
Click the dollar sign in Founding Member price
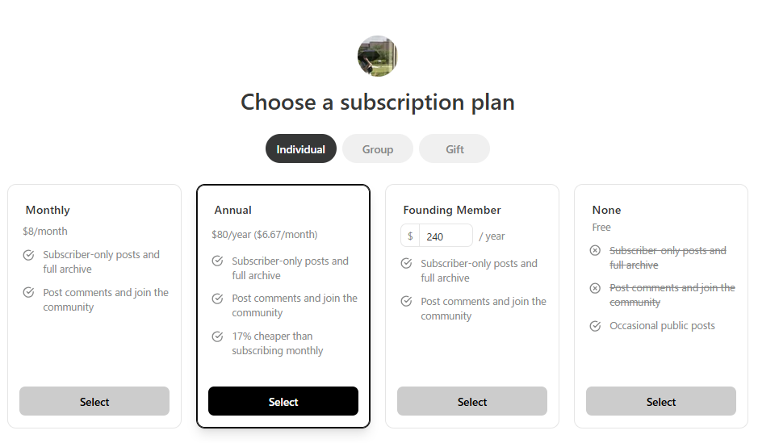[x=410, y=236]
